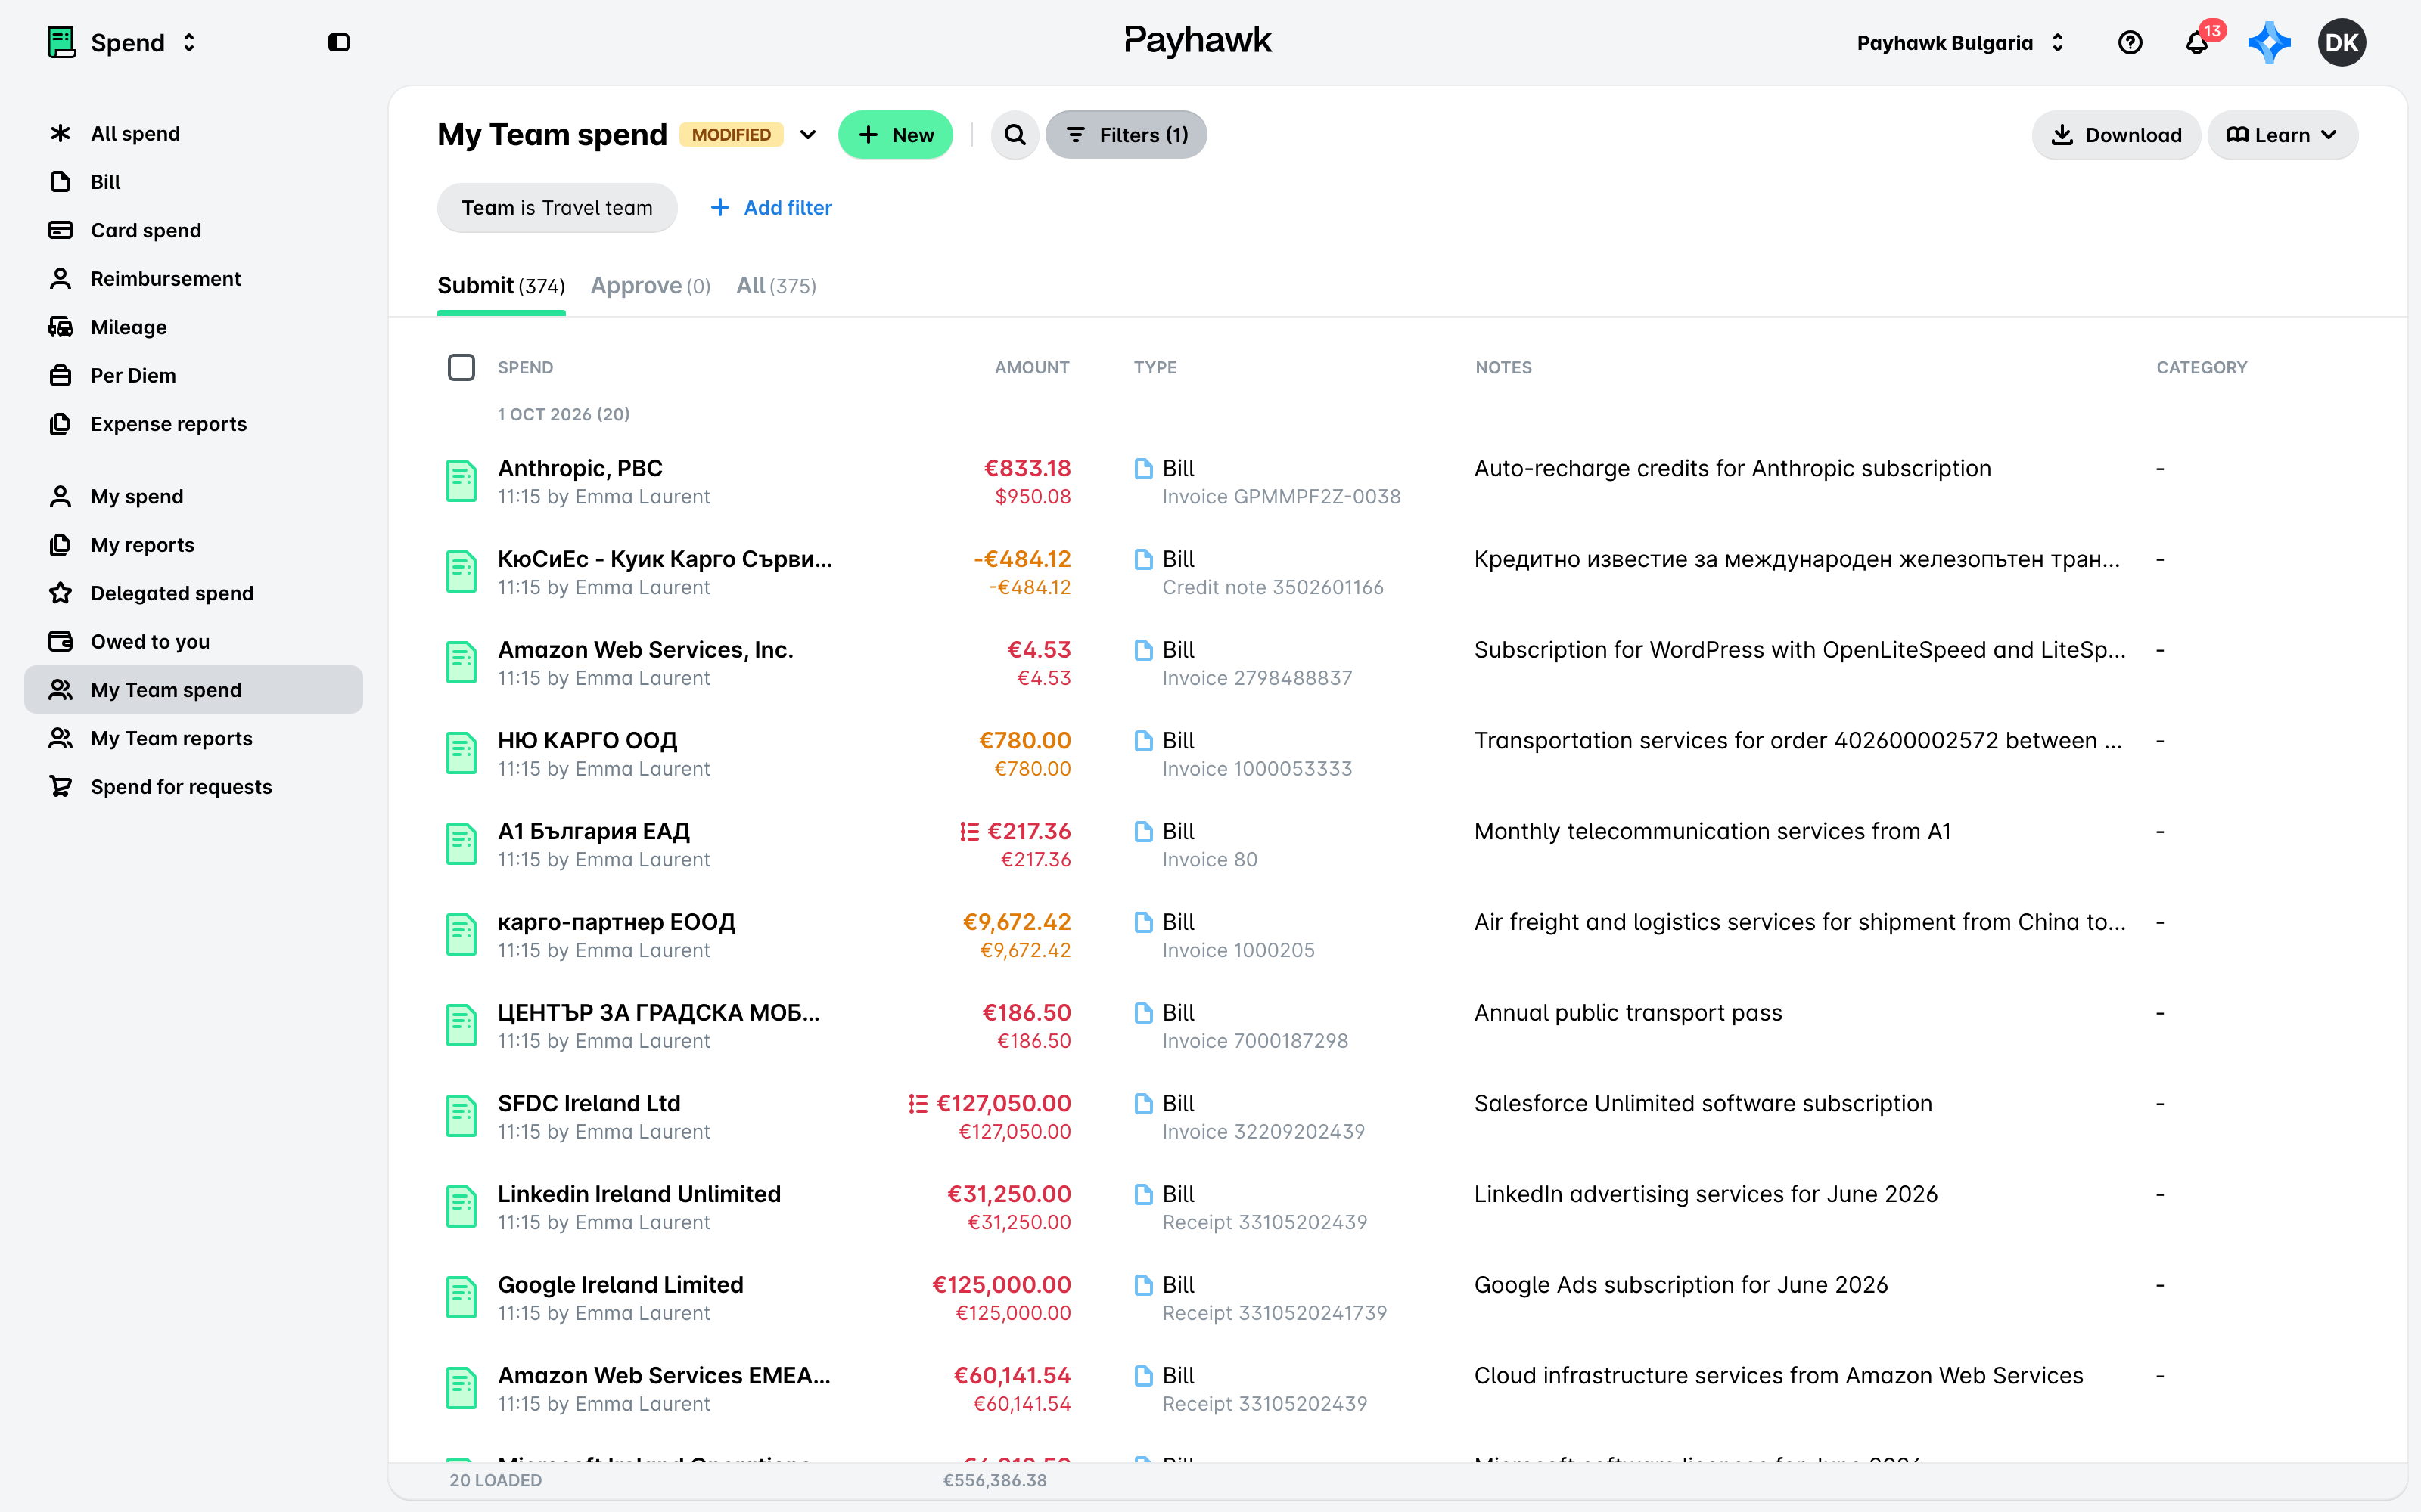Open My Team reports in sidebar
This screenshot has height=1512, width=2421.
tap(194, 738)
